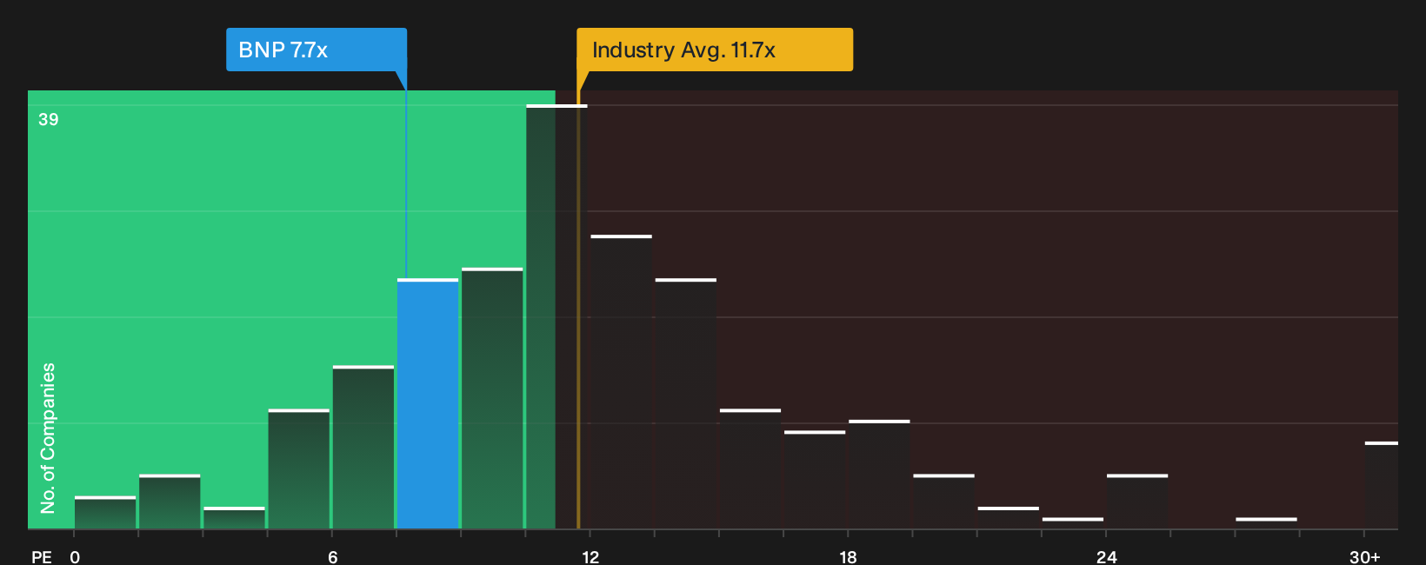
Task: Click the x-axis label 12
Action: [x=590, y=556]
